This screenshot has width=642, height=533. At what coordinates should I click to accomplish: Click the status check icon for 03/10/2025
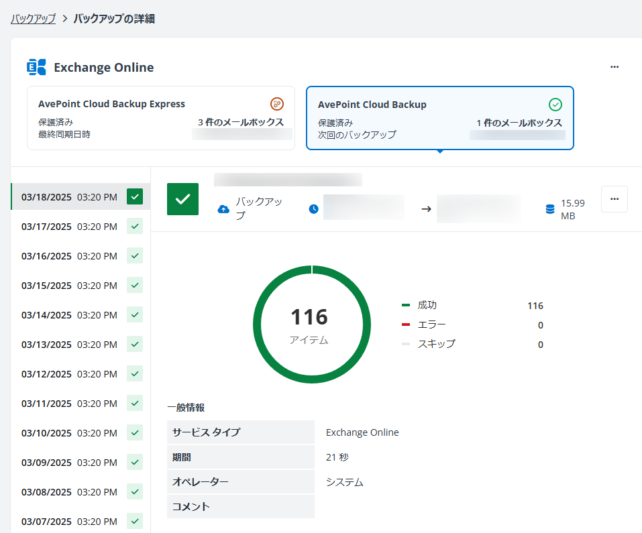tap(135, 433)
